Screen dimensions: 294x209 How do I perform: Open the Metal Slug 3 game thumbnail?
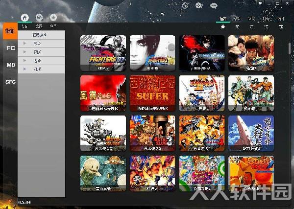(152, 133)
